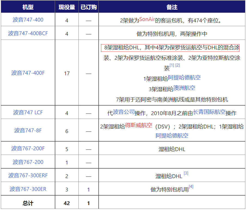Screen dimensions: 247x210
Task: Open the 波音公司 link
Action: coord(124,112)
